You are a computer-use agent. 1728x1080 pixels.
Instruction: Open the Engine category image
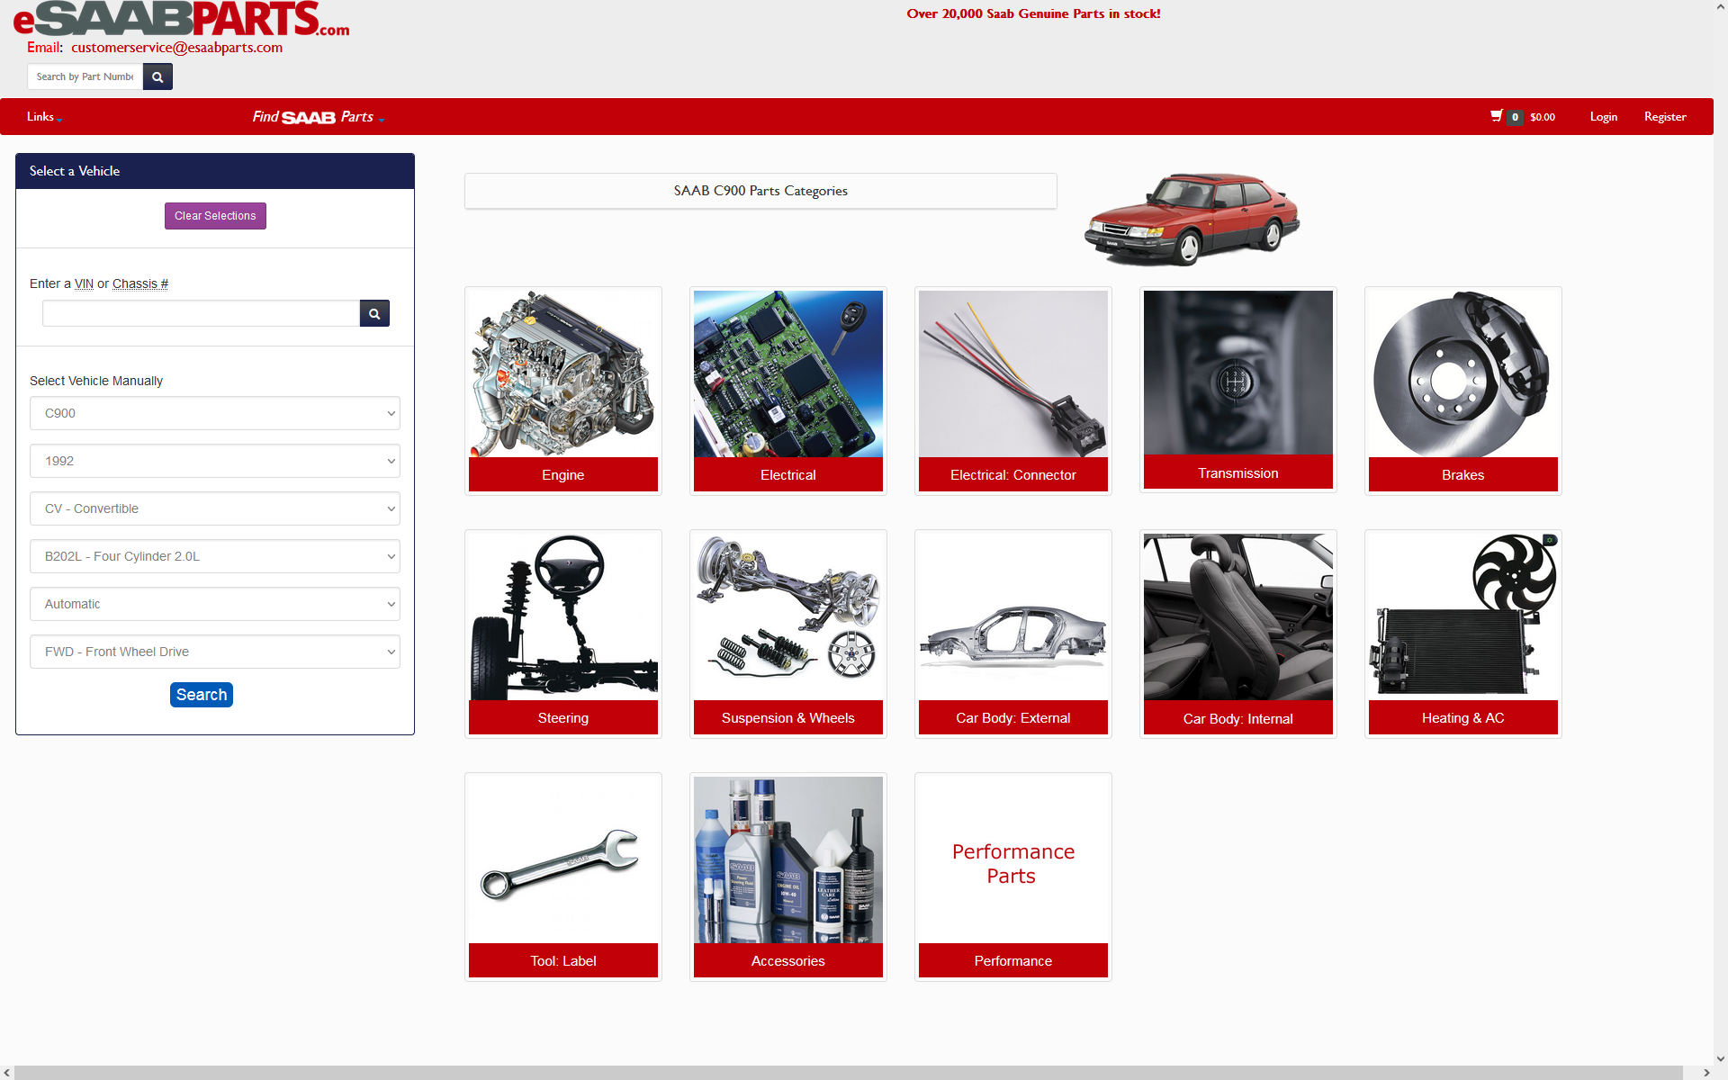[563, 373]
